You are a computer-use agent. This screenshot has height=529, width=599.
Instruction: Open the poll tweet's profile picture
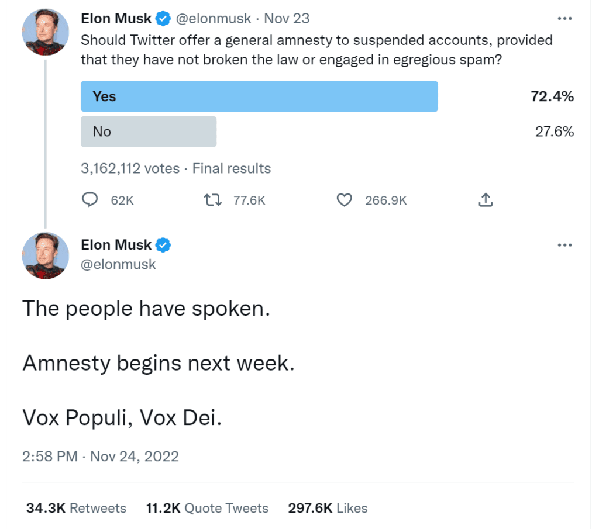(x=46, y=32)
